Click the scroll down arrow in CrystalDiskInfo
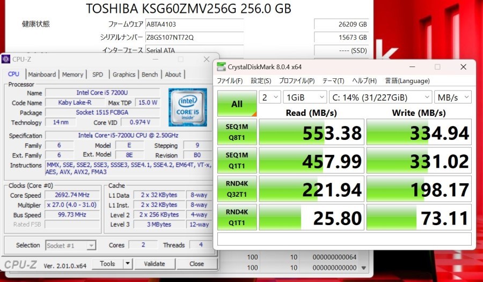483x282 pixels. (364, 268)
